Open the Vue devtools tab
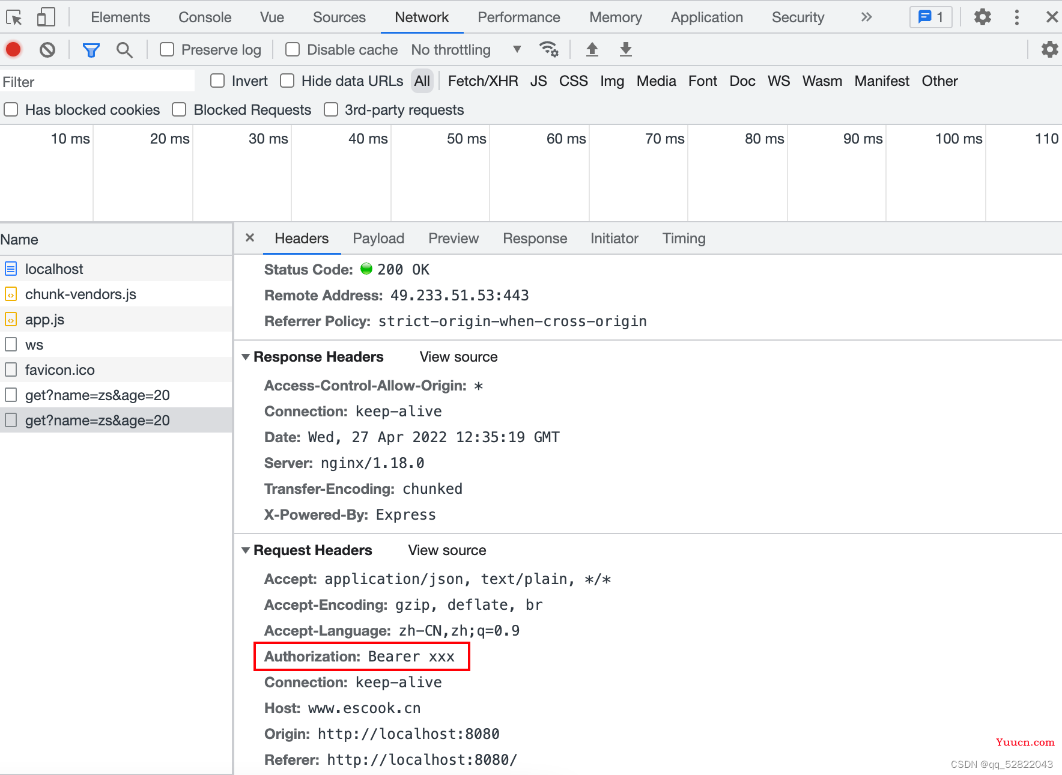Viewport: 1062px width, 775px height. pyautogui.click(x=272, y=17)
